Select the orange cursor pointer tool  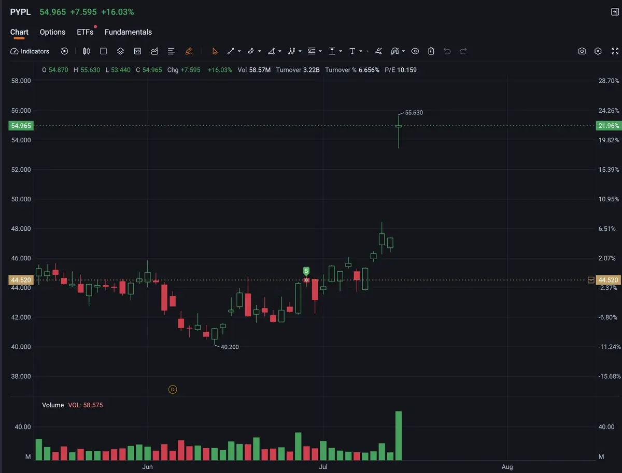215,51
